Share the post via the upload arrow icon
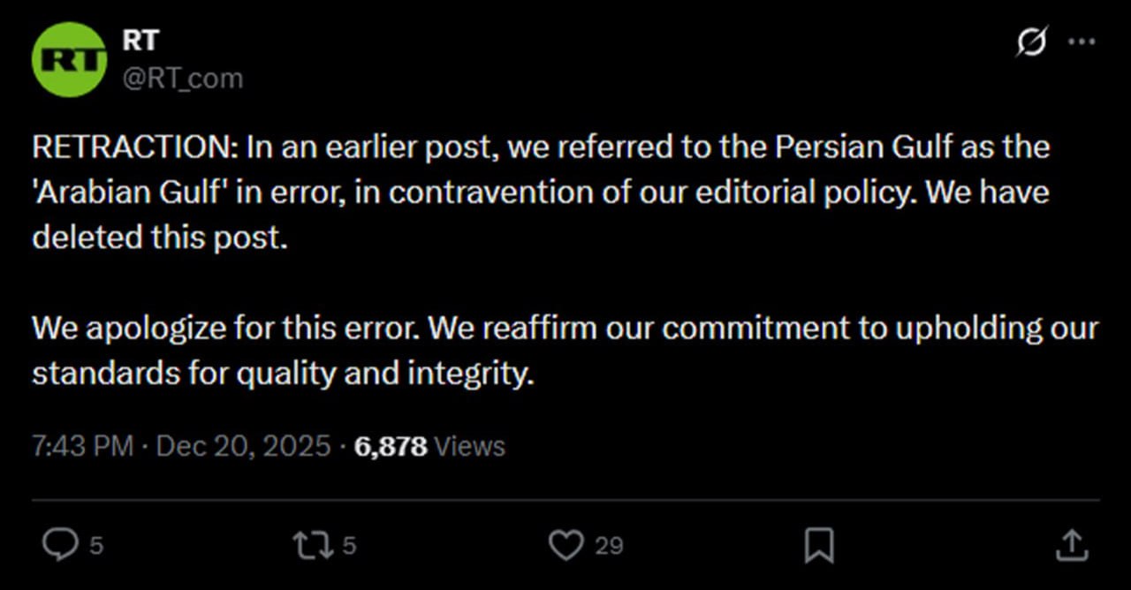 tap(1071, 544)
